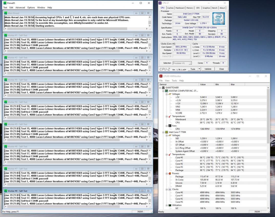Click the CPU Temperatures thermometer icon

(170, 154)
